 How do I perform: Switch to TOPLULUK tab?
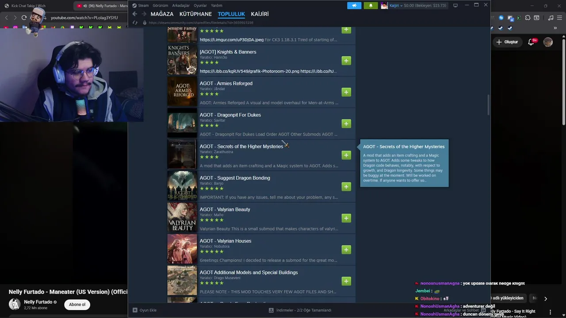[x=231, y=14]
